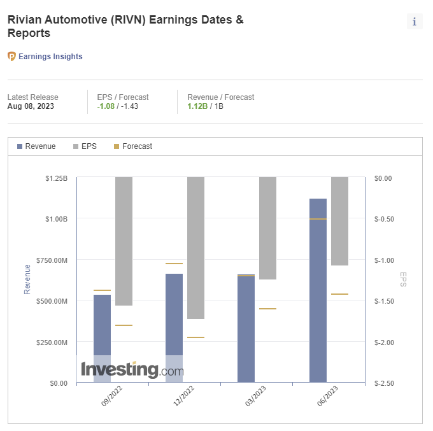
Task: Click the 12/2022 gray EPS bar
Action: [195, 248]
